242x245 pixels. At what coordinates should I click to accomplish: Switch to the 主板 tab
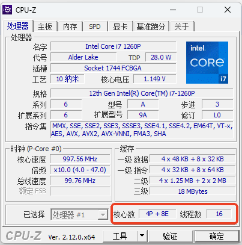[45, 26]
